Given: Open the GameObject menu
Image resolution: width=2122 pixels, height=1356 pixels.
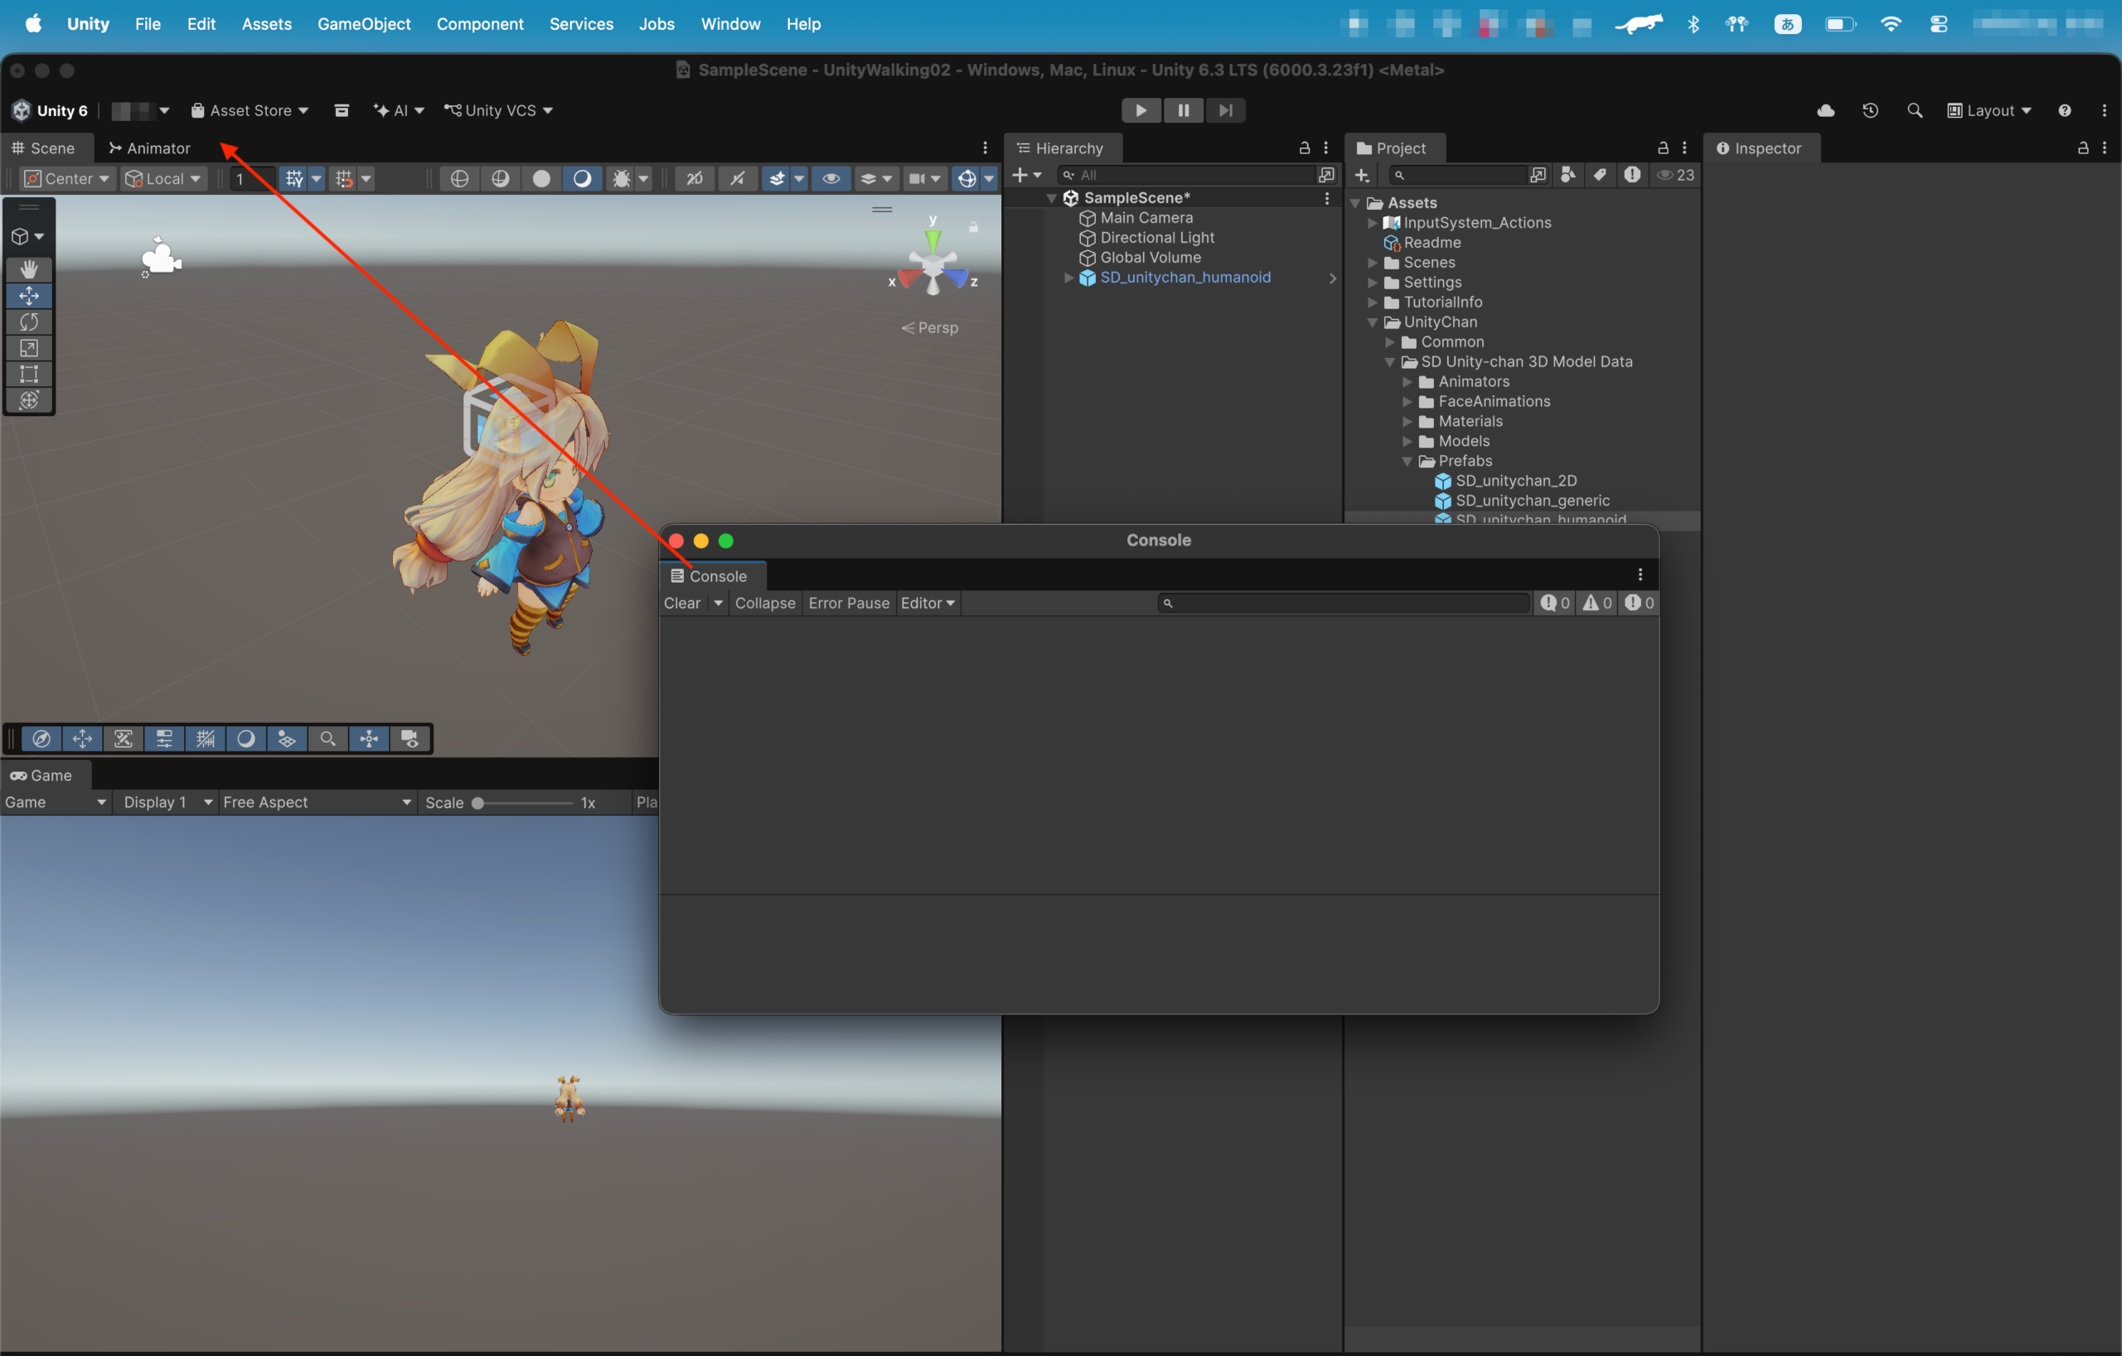Looking at the screenshot, I should click(x=364, y=24).
